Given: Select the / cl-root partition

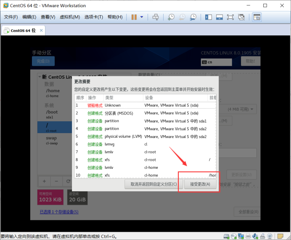Looking at the screenshot, I should (55, 127).
